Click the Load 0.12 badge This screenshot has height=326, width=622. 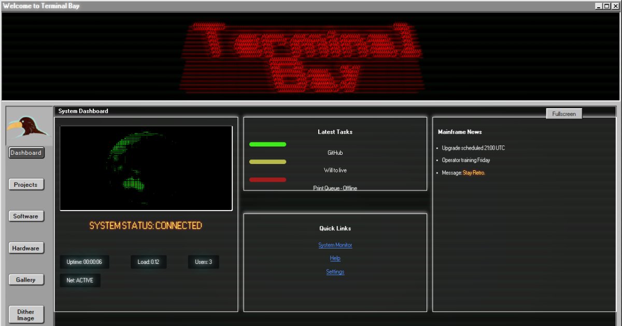point(148,262)
